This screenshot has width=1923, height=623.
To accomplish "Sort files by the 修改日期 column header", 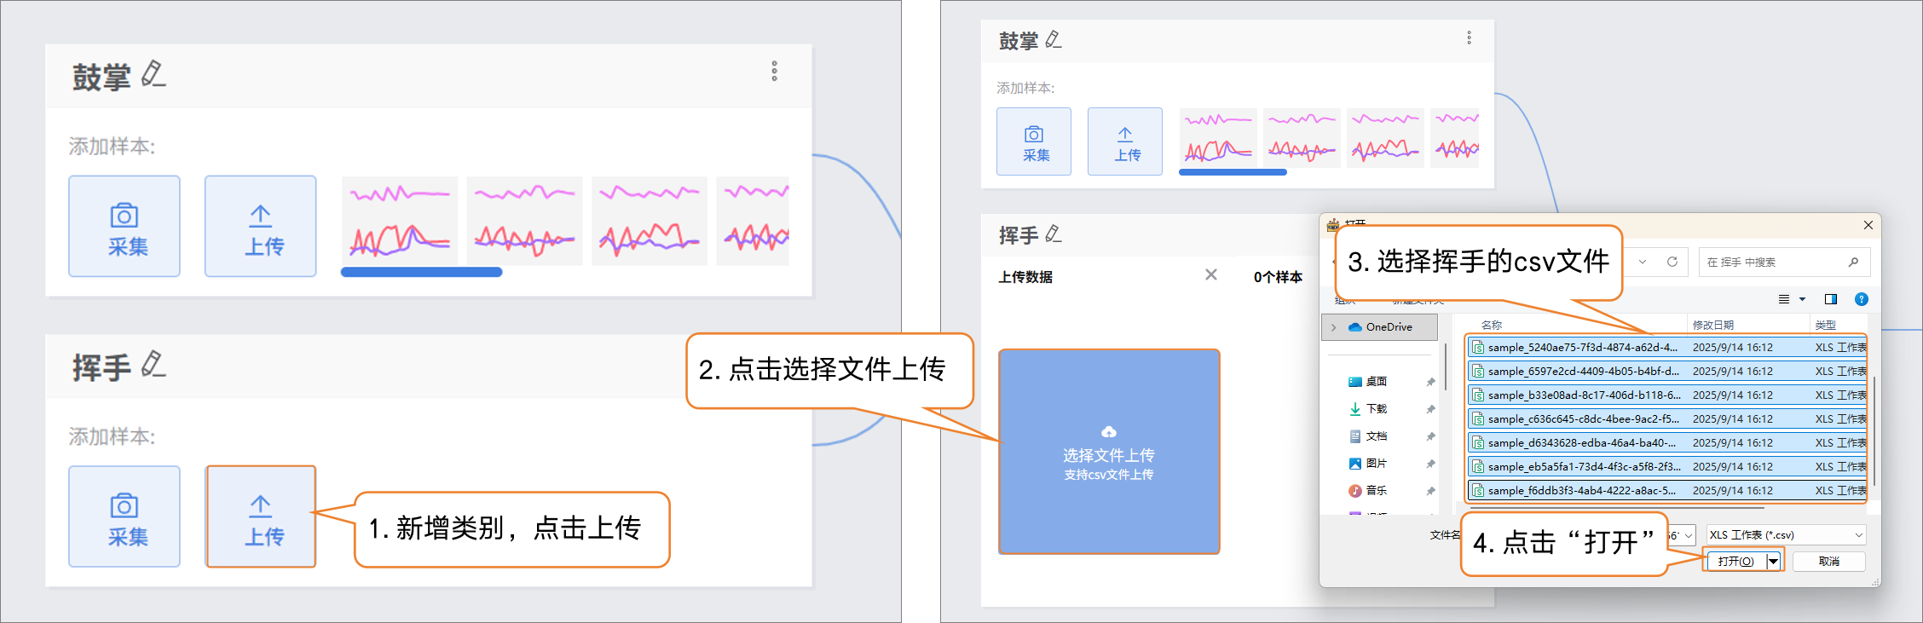I will [x=1712, y=325].
